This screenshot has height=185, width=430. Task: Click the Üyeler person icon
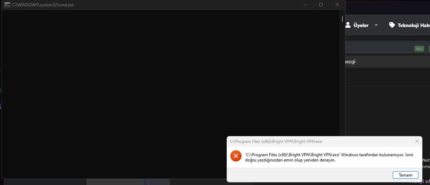348,25
